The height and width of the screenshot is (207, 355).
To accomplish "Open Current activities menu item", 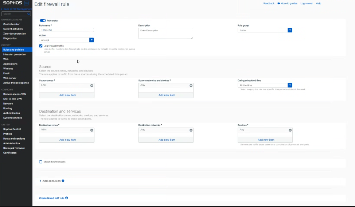I will [x=13, y=29].
